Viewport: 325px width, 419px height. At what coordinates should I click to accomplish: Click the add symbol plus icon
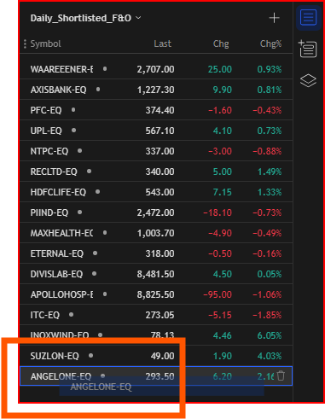[274, 18]
